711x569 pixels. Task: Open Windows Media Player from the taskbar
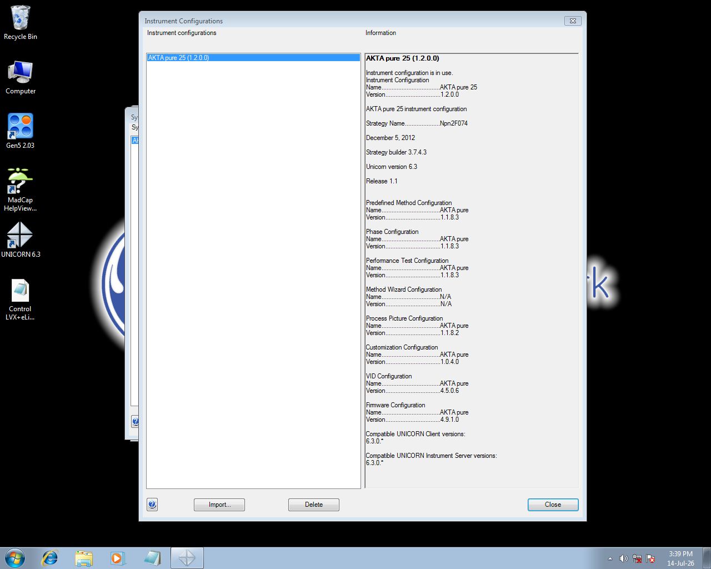point(118,558)
